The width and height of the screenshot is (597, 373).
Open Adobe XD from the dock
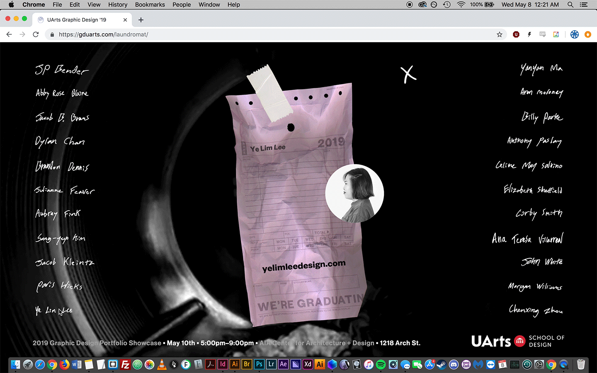[x=308, y=364]
